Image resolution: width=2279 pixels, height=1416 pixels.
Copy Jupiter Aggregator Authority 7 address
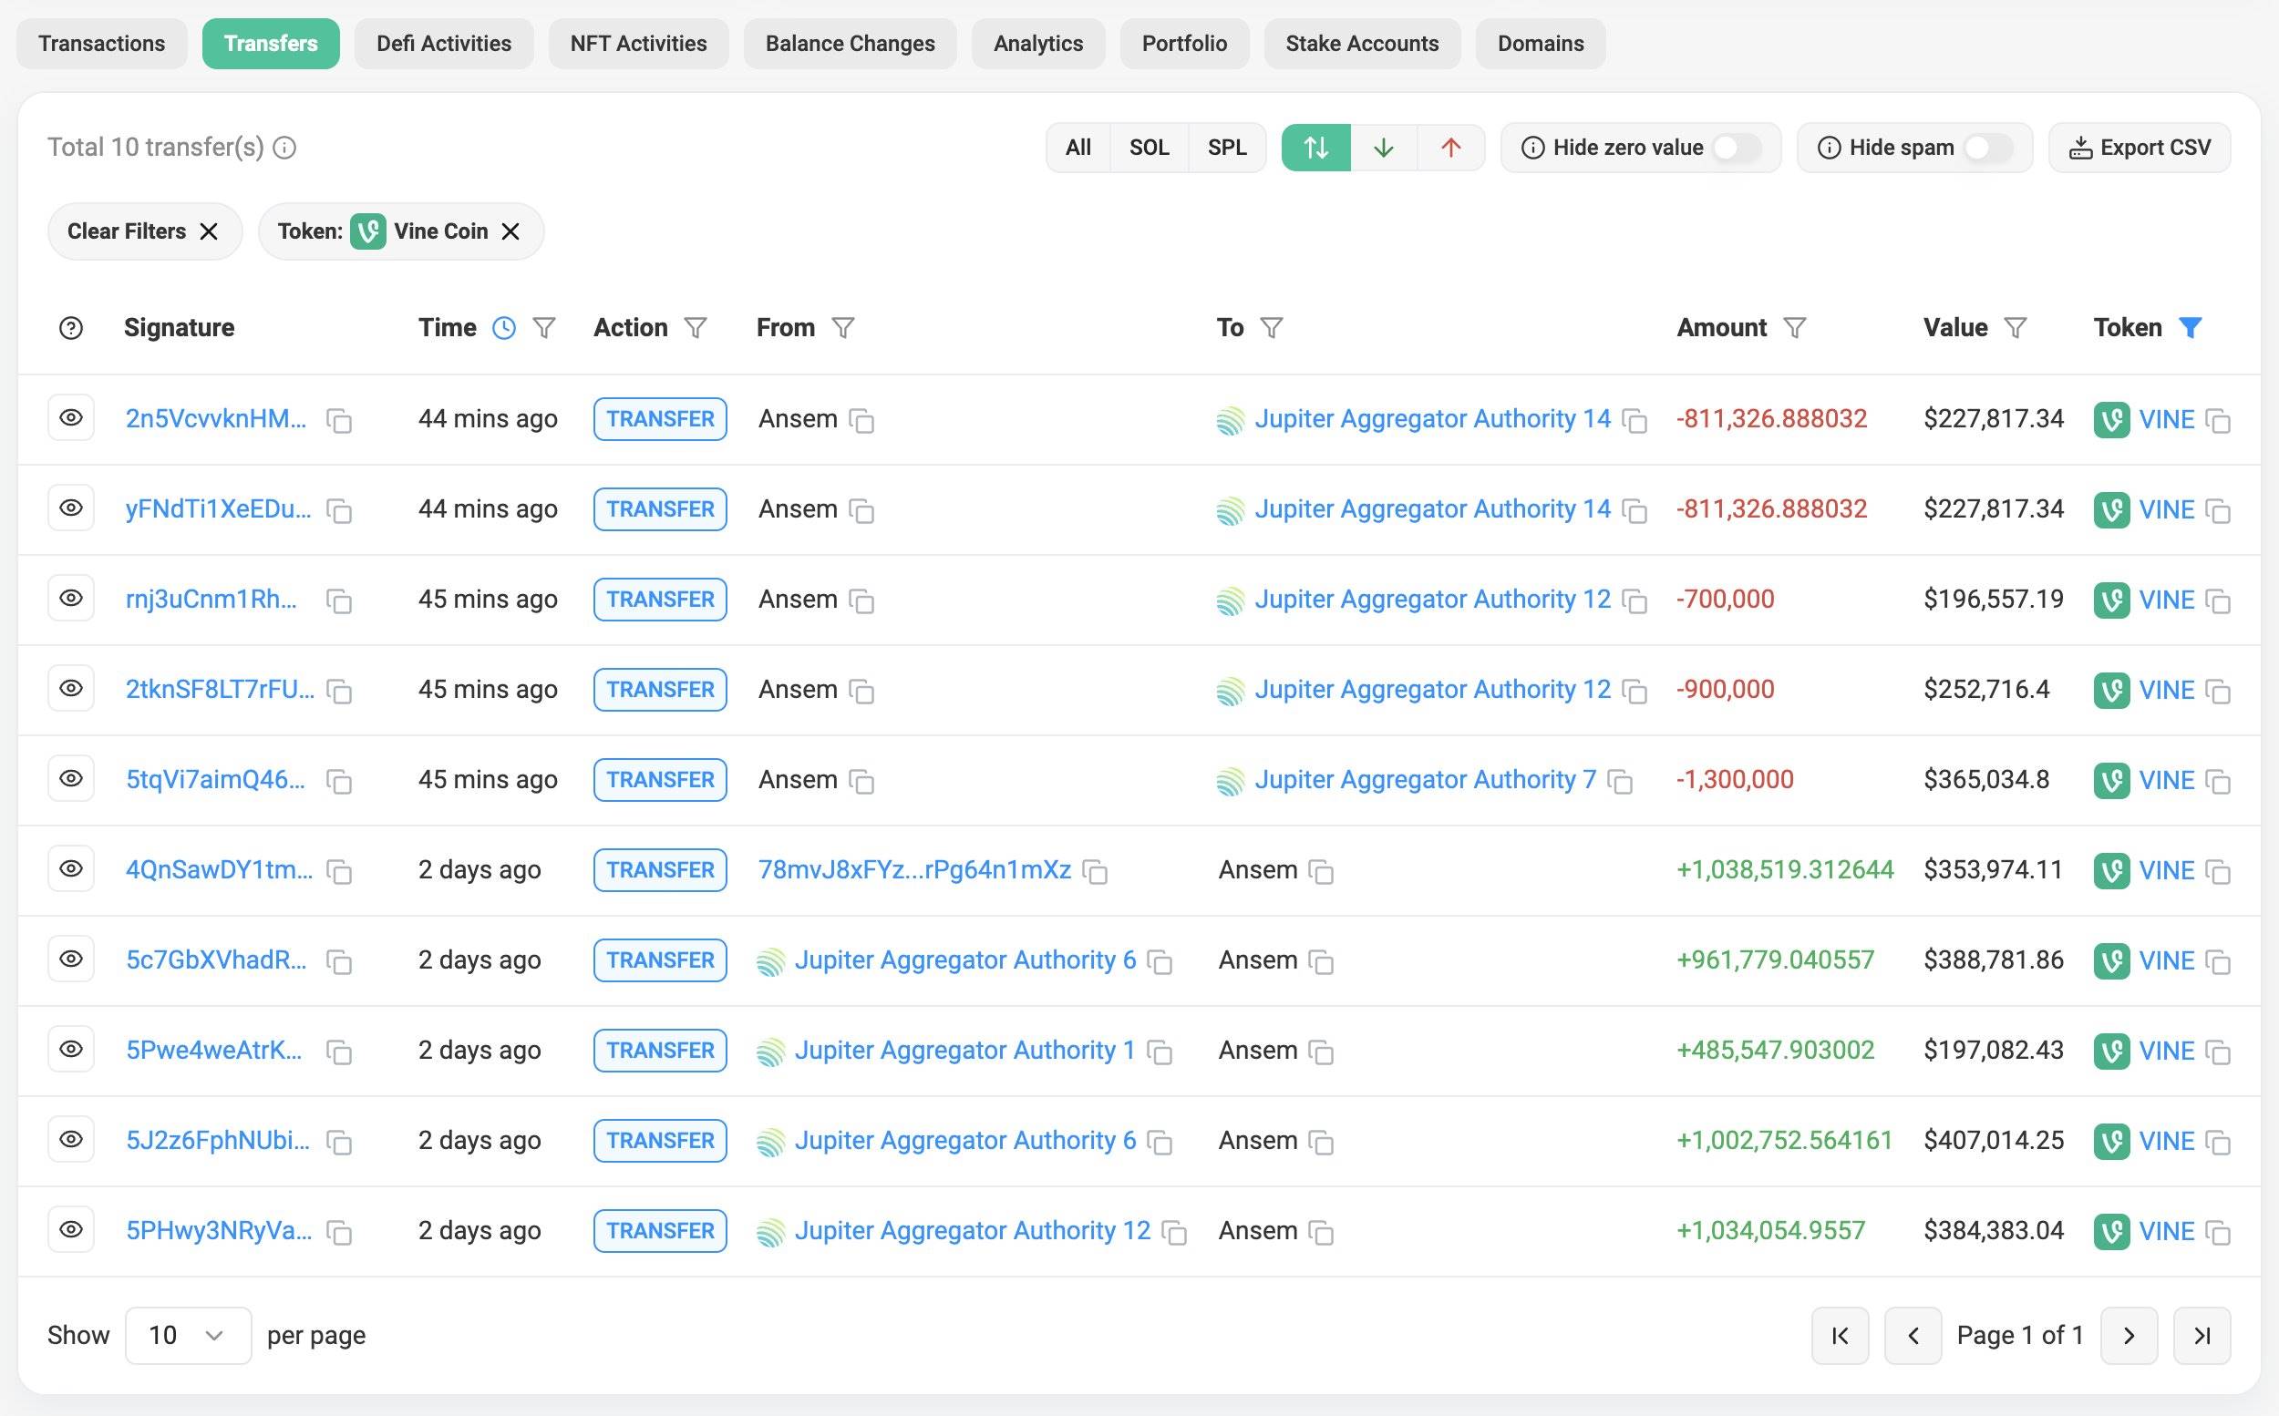[1621, 781]
